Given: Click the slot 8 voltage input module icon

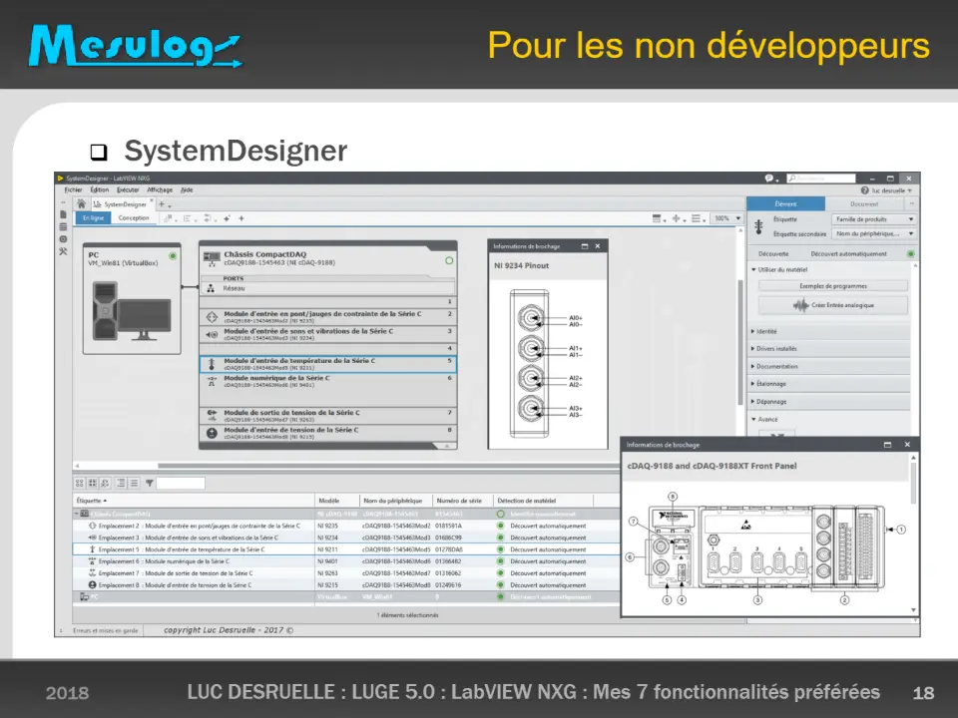Looking at the screenshot, I should tap(212, 433).
